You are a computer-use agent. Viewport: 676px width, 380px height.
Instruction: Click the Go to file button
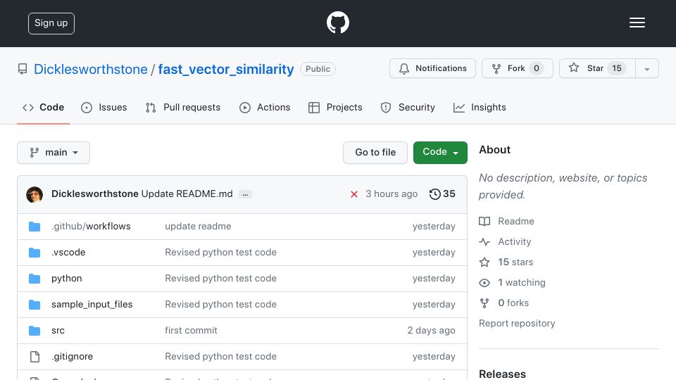(375, 153)
